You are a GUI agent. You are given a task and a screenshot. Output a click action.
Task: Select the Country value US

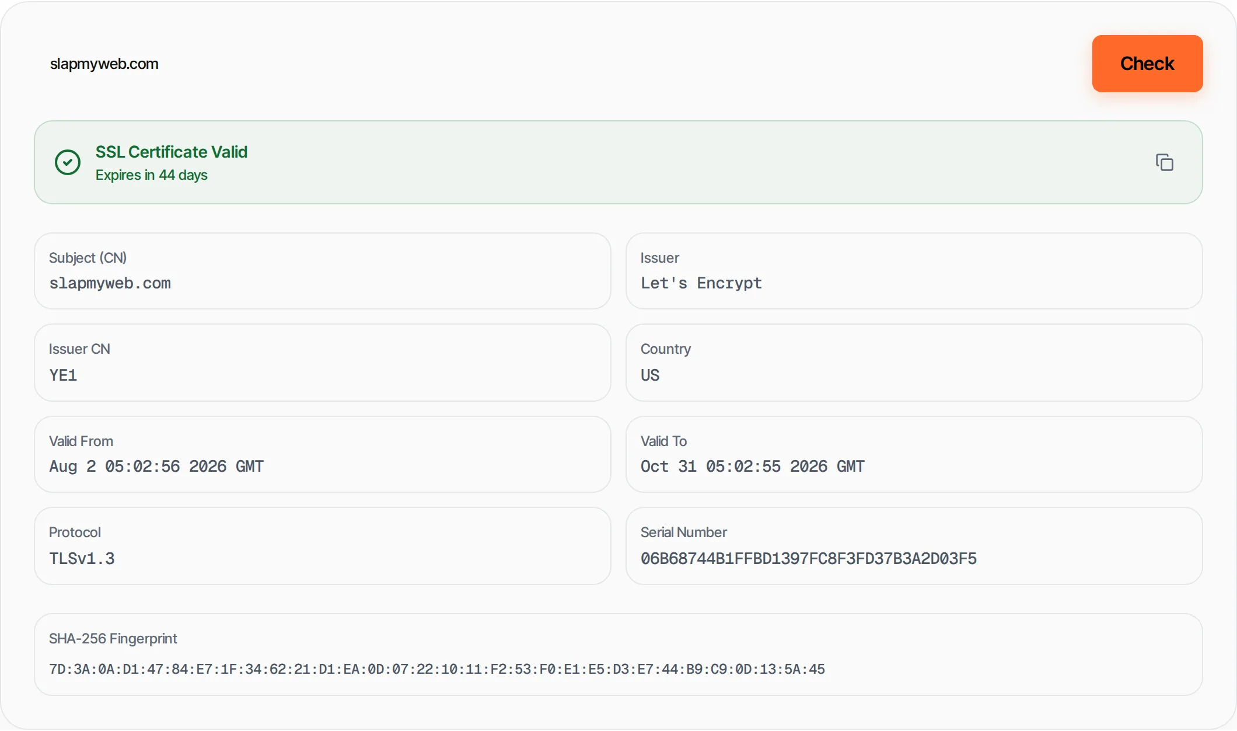tap(650, 375)
